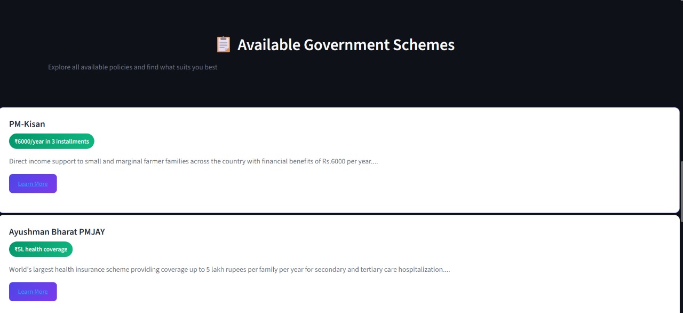Open Learn More for Ayushman Bharat PMJAY
Screen dimensions: 683x313
(x=33, y=292)
